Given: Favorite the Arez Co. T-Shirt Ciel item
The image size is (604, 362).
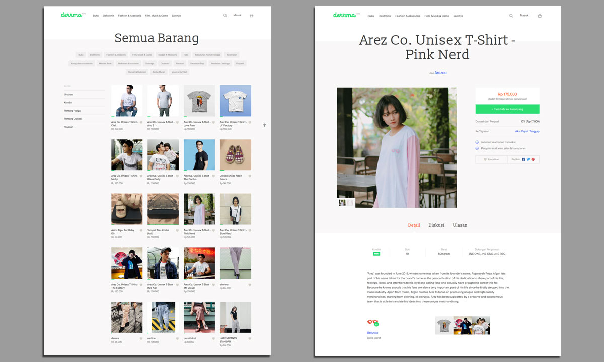Looking at the screenshot, I should pos(141,122).
